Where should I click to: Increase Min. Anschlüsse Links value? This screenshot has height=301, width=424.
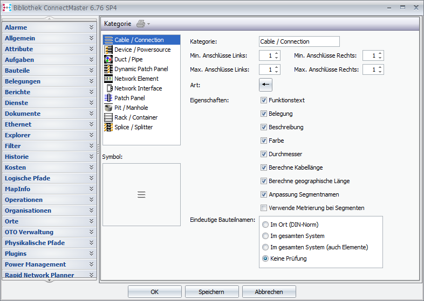(x=276, y=53)
